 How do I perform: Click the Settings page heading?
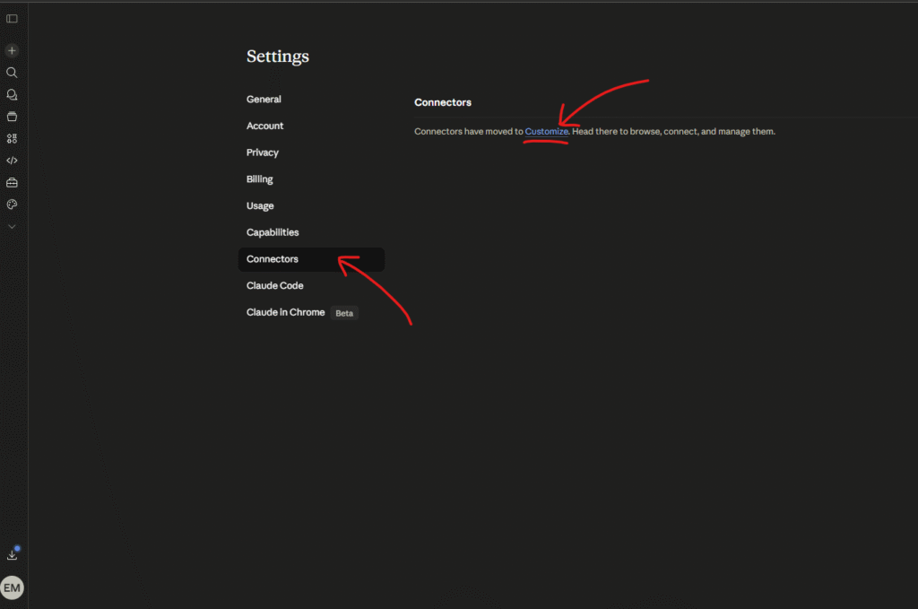(278, 57)
